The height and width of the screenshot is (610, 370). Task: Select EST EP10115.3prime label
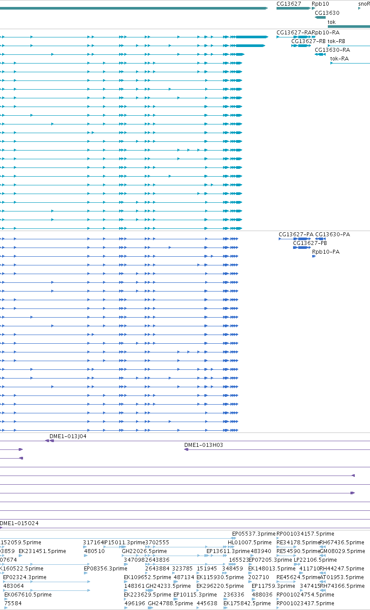(x=195, y=595)
